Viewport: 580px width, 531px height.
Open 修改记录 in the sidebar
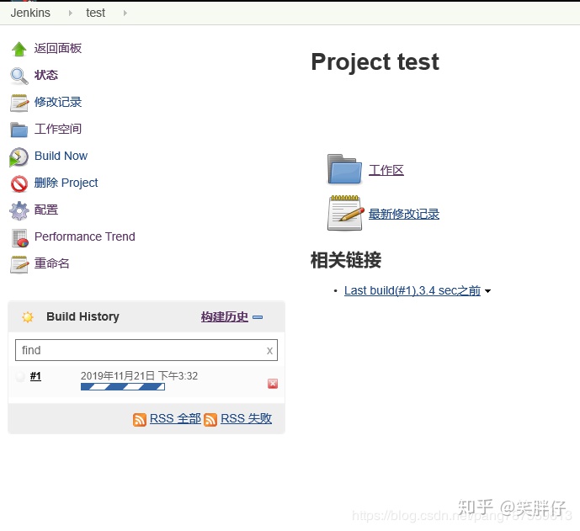tap(58, 102)
